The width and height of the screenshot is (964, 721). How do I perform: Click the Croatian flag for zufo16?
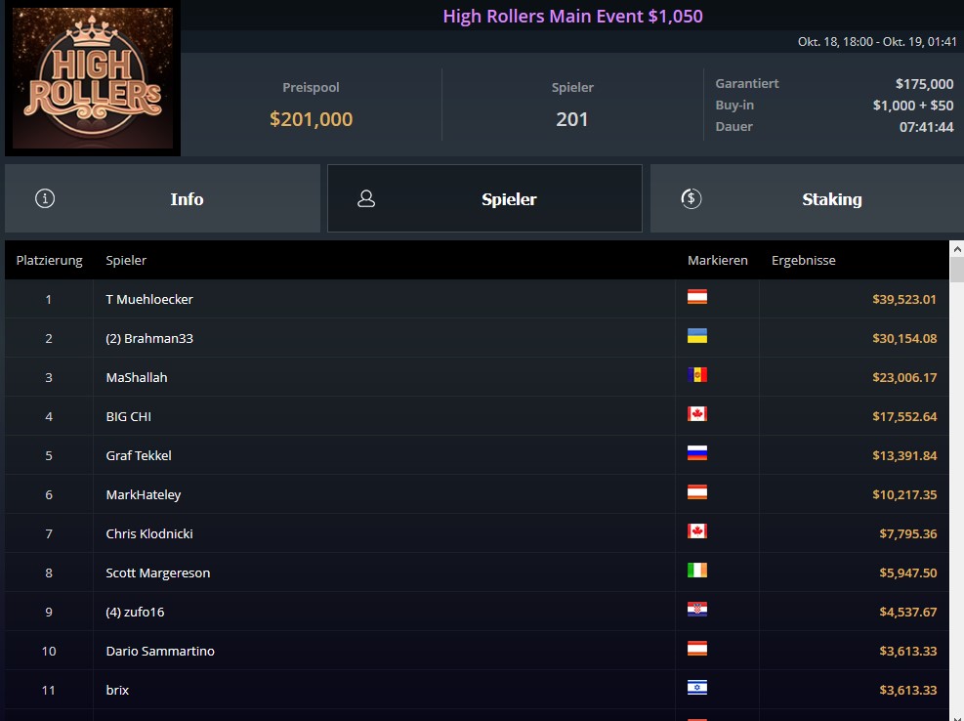(x=697, y=610)
